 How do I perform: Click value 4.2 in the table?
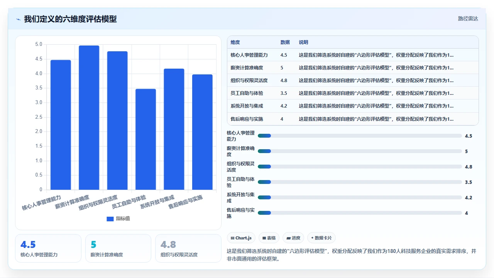(284, 106)
